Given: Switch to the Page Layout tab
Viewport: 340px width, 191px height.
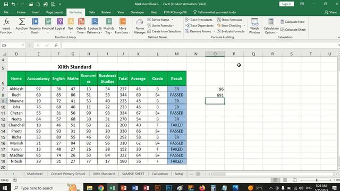Looking at the screenshot, I should [x=54, y=12].
